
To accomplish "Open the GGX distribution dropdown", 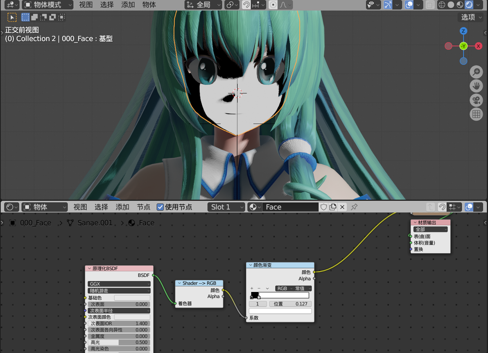I will pyautogui.click(x=119, y=284).
